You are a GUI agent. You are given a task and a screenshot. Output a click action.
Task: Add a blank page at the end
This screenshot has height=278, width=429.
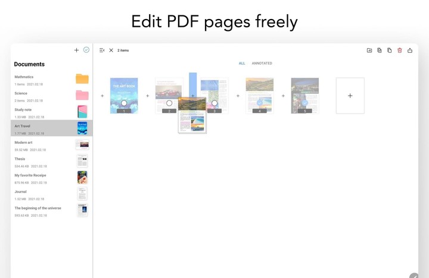[350, 96]
